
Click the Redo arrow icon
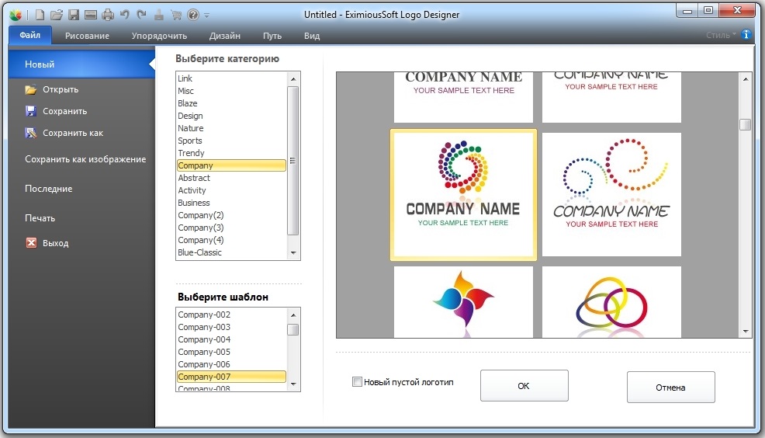(141, 15)
